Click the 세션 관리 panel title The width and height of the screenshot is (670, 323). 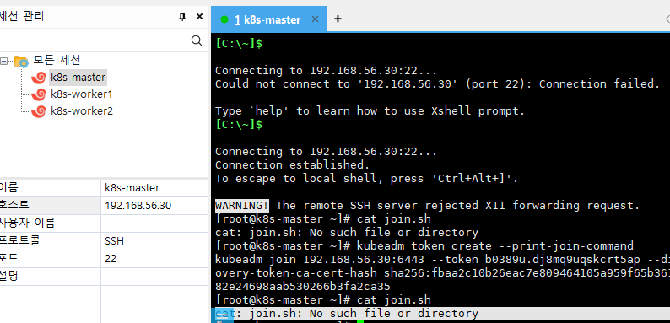(x=22, y=16)
